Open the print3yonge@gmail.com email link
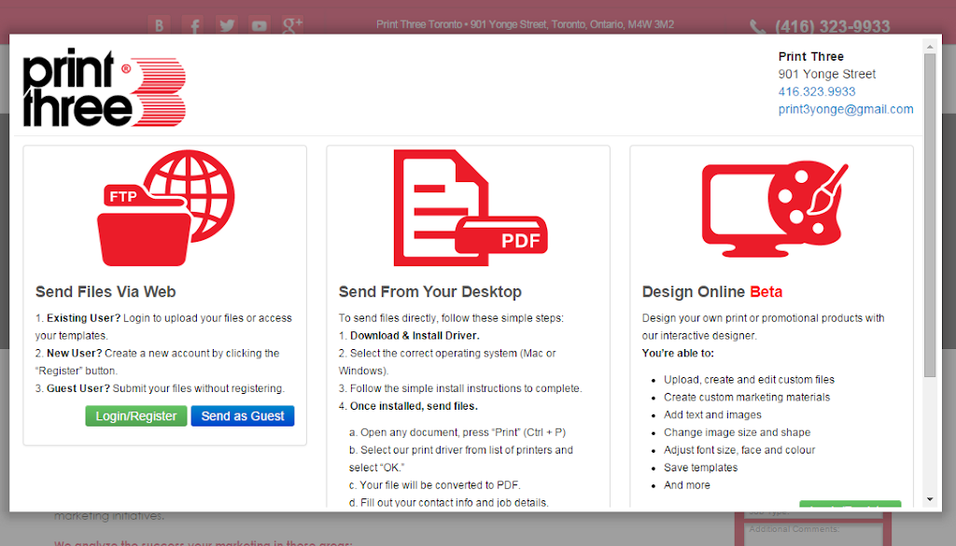Screen dimensions: 956x546 click(x=846, y=109)
